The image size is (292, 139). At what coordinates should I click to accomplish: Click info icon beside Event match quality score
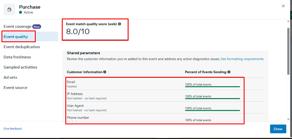[x=119, y=24]
